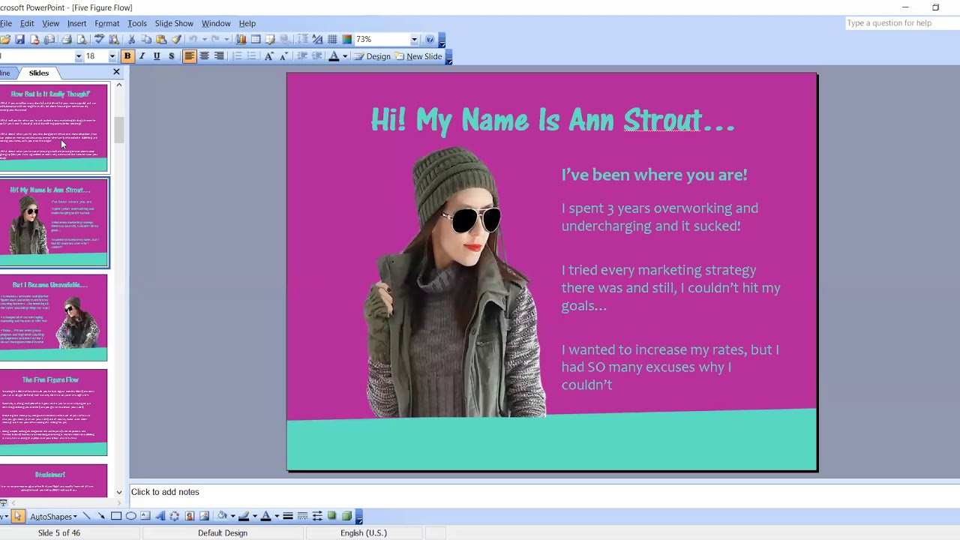Open the font size dropdown arrow
The height and width of the screenshot is (540, 960).
pos(112,56)
